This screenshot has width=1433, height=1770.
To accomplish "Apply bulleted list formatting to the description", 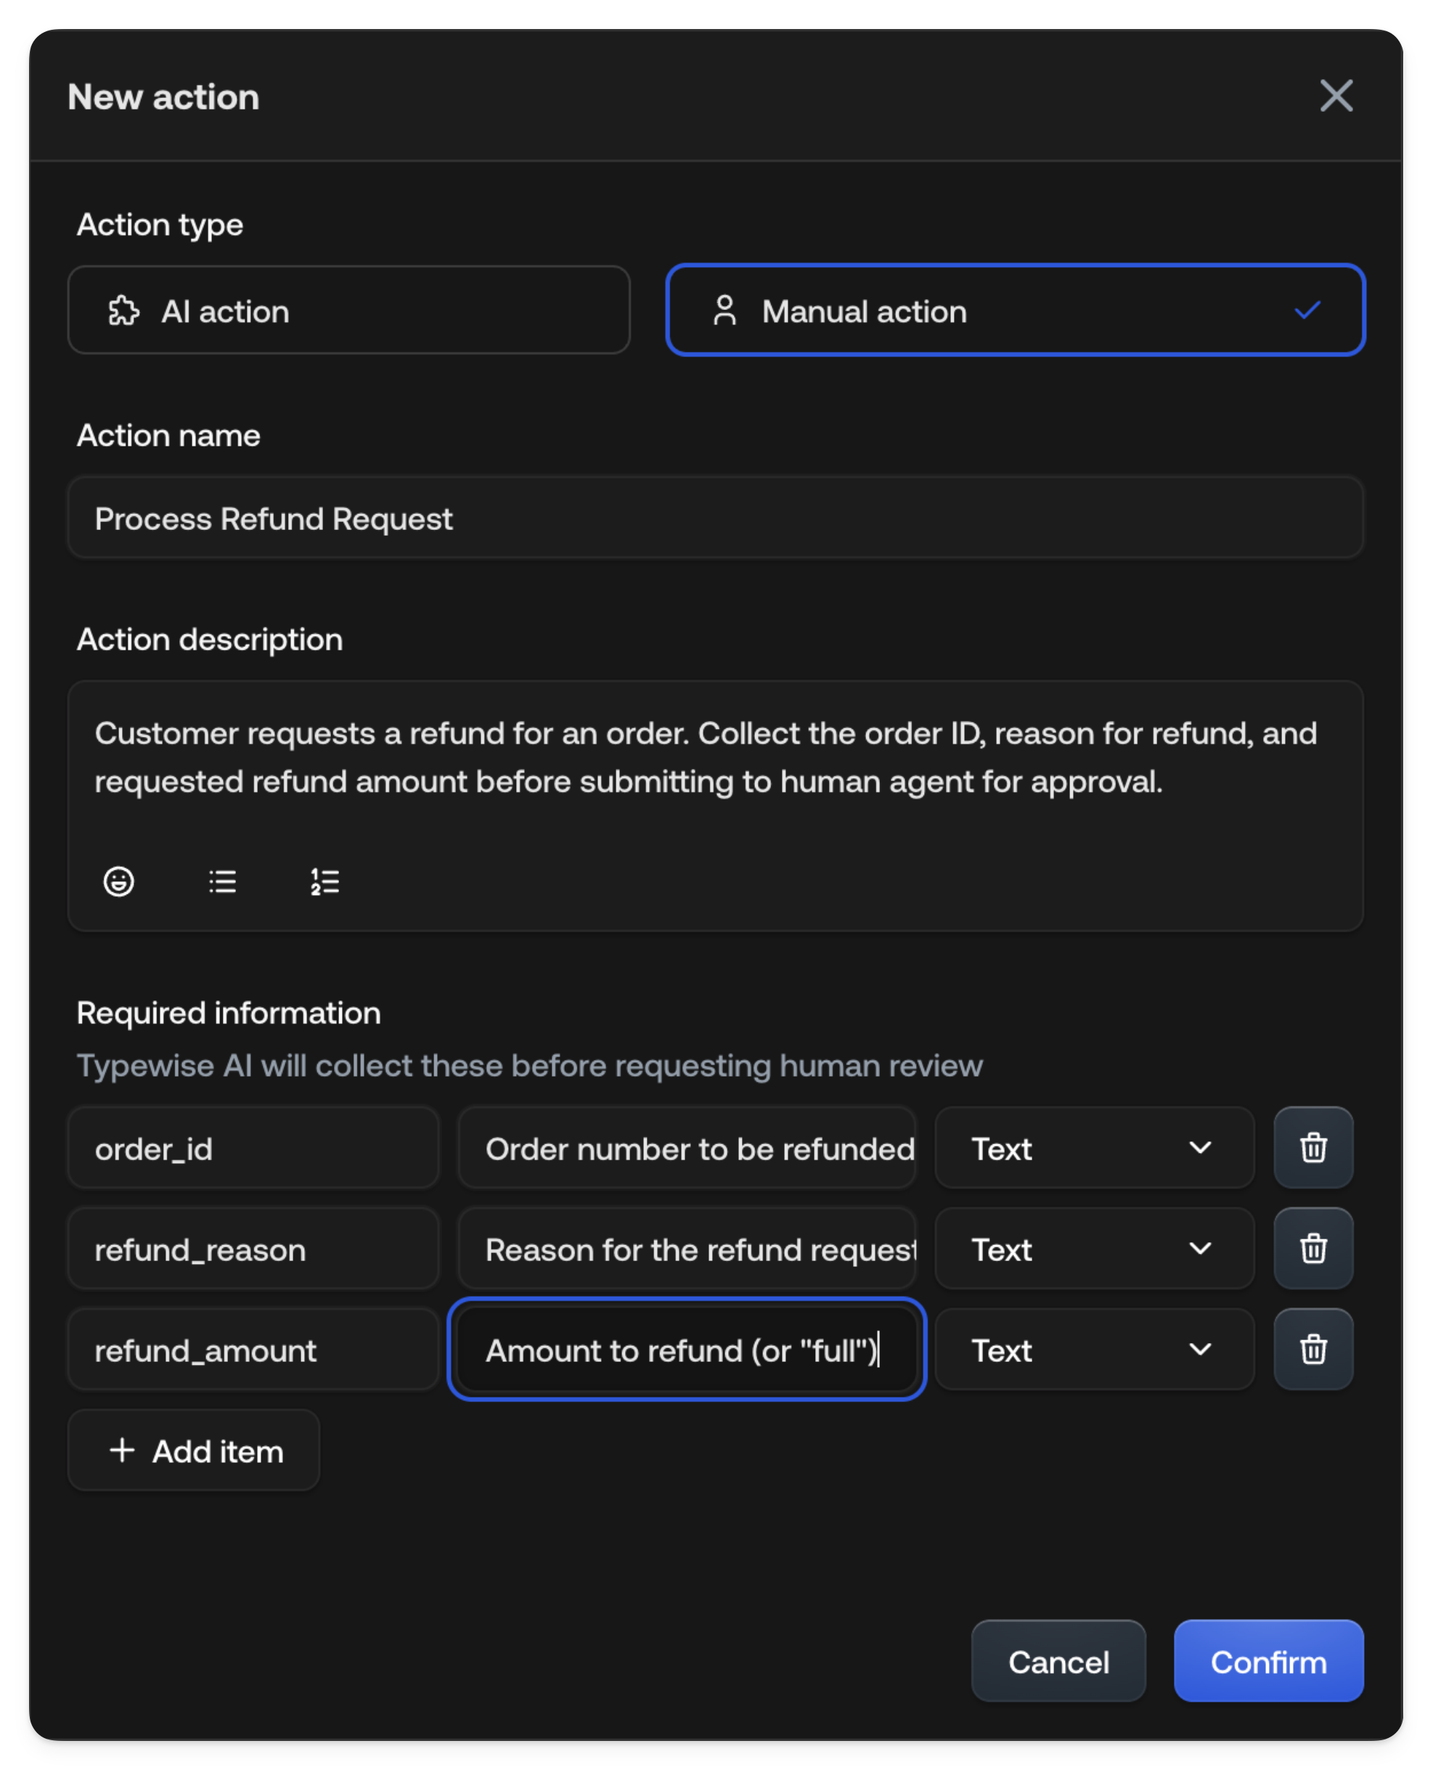I will coord(222,881).
